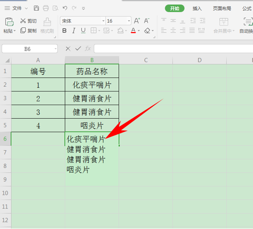Screen dimensions: 253x229
Task: Expand the Name Box dropdown arrow
Action: pos(56,49)
